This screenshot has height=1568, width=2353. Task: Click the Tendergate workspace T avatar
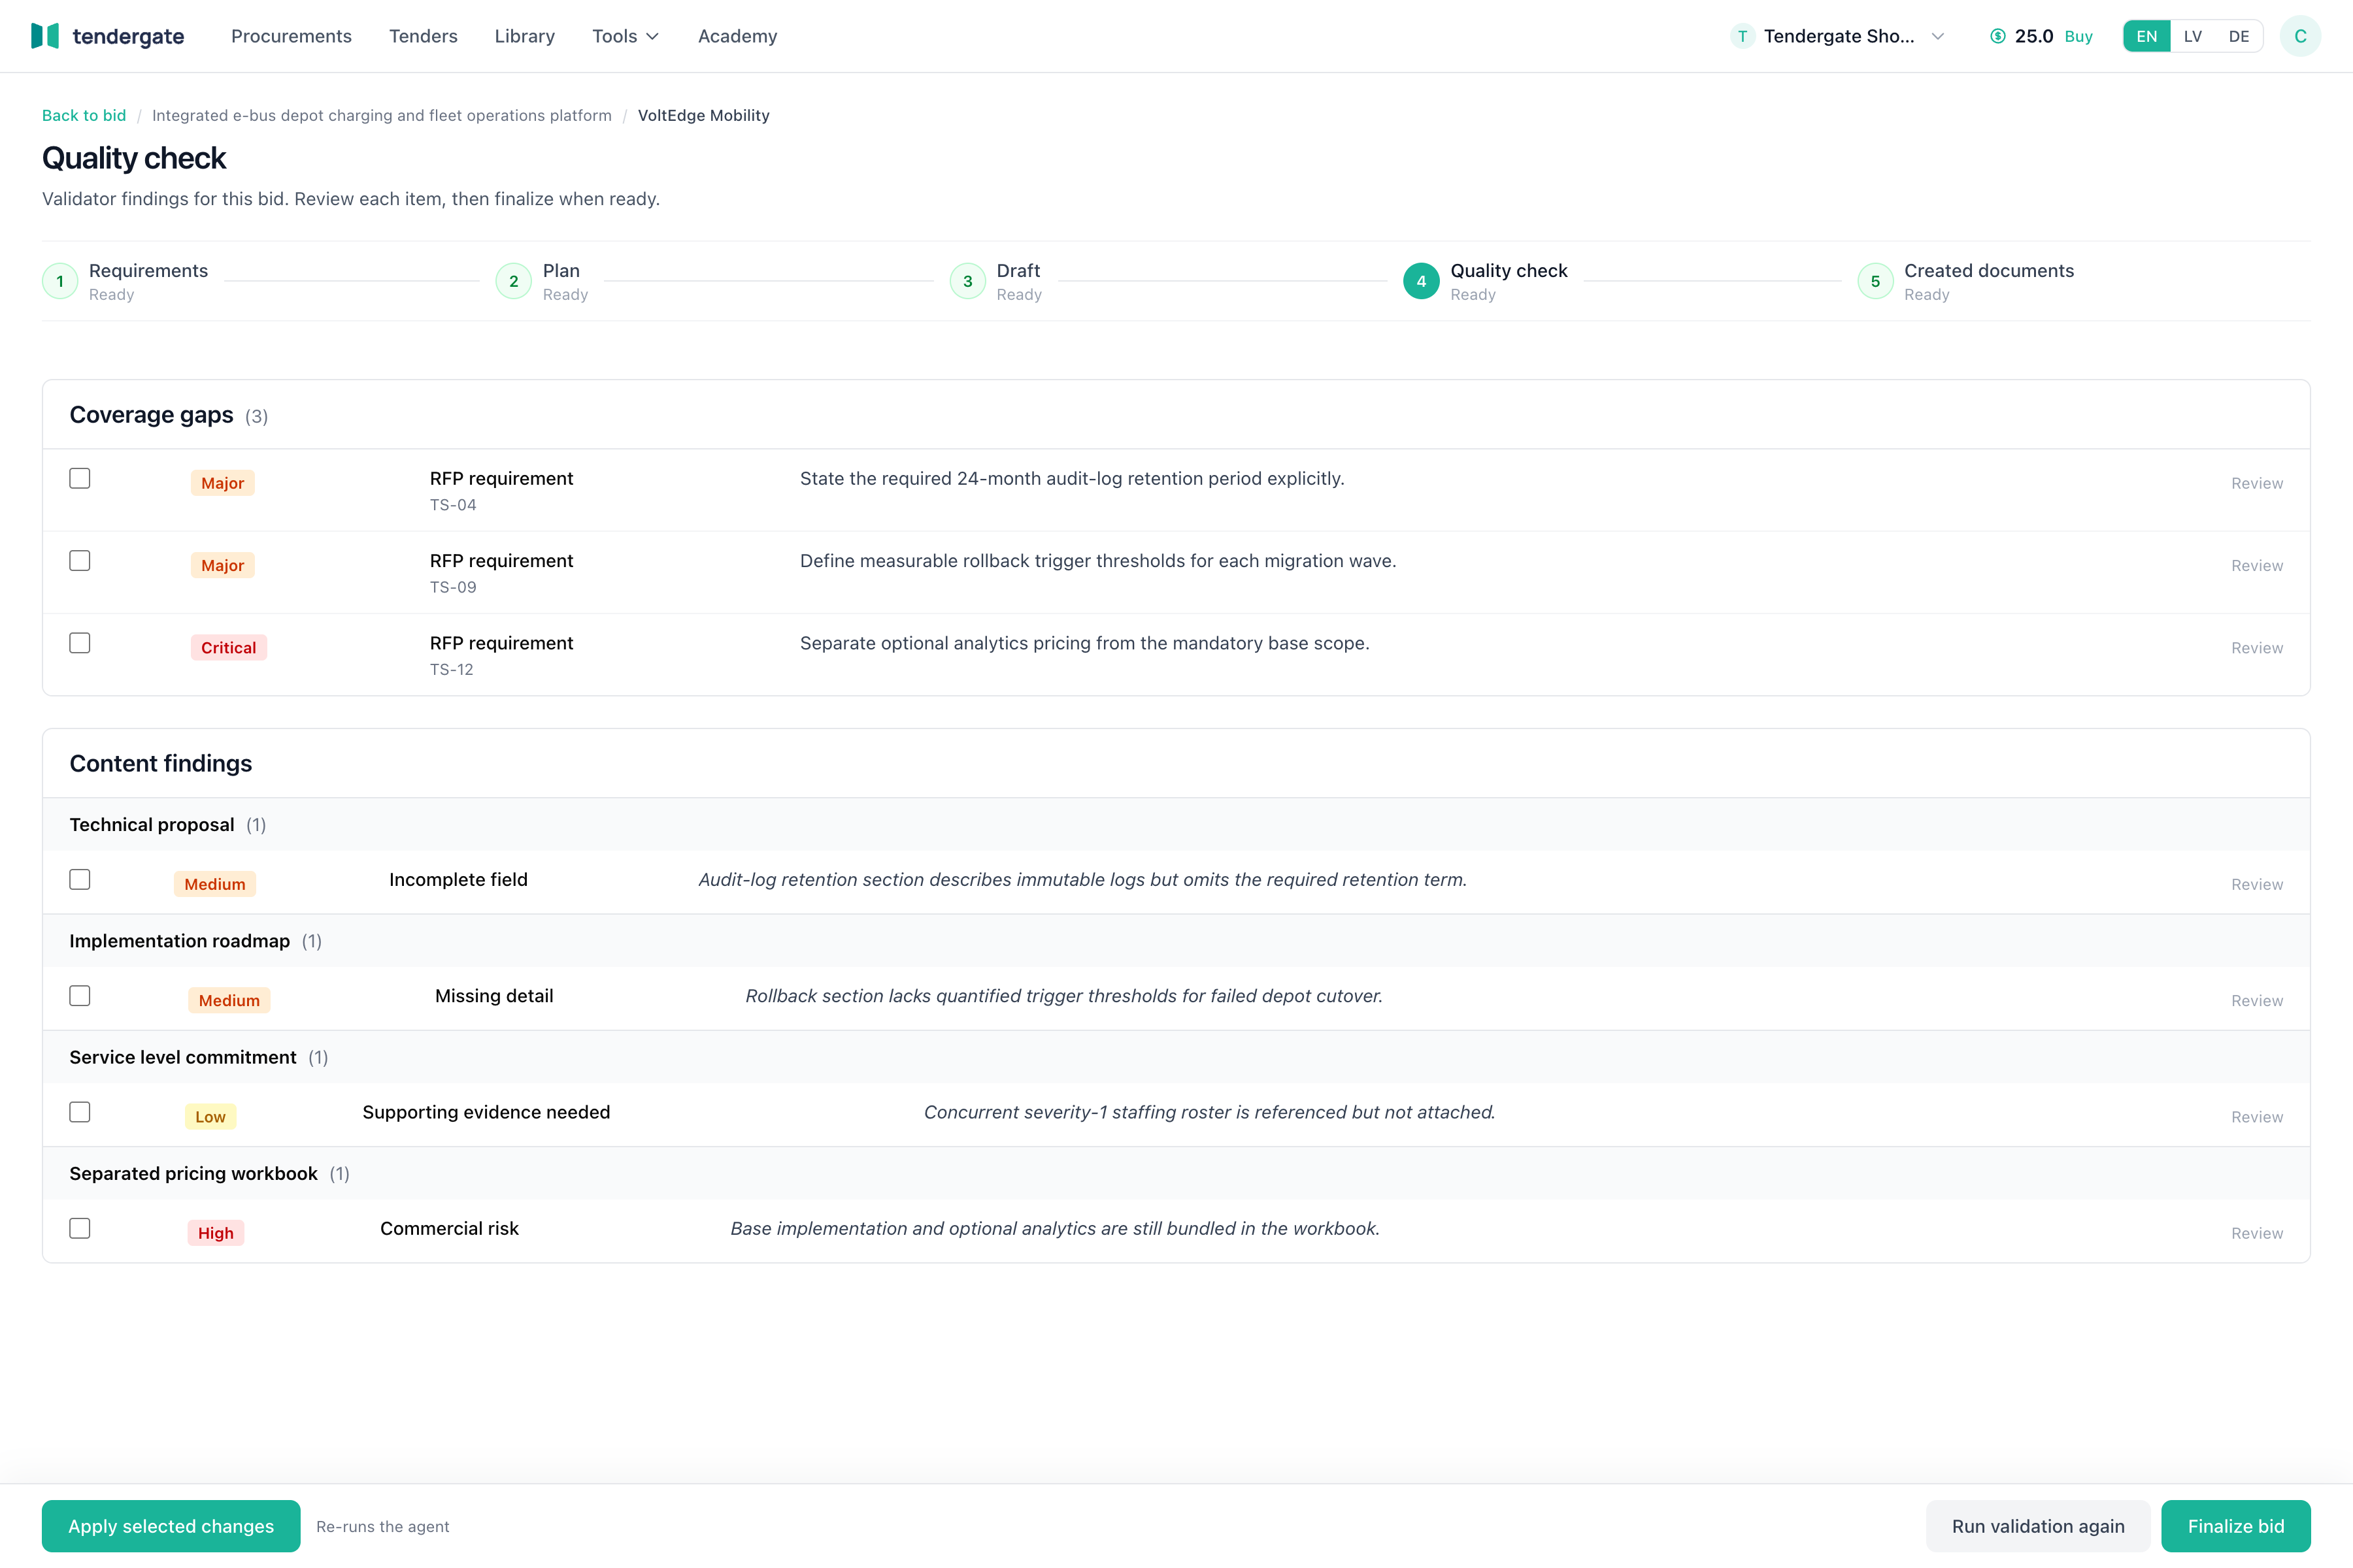[1742, 36]
